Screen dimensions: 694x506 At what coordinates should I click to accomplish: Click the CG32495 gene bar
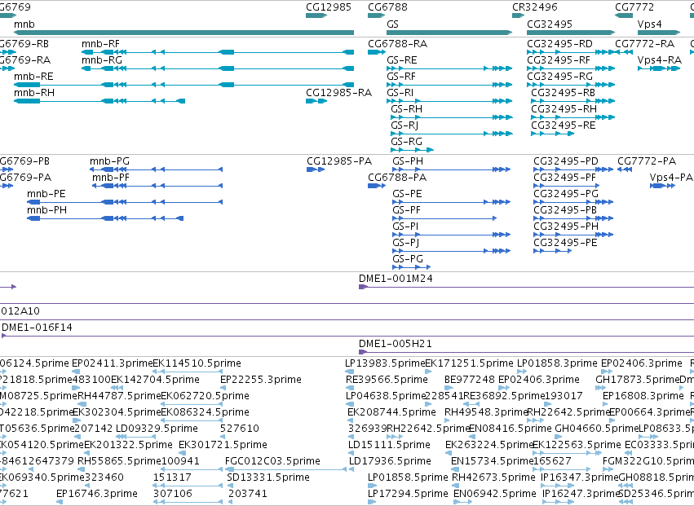point(571,33)
